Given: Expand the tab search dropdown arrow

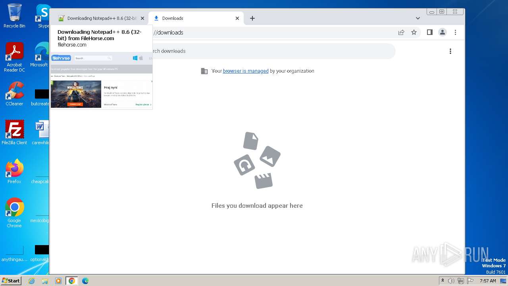Looking at the screenshot, I should tap(418, 18).
